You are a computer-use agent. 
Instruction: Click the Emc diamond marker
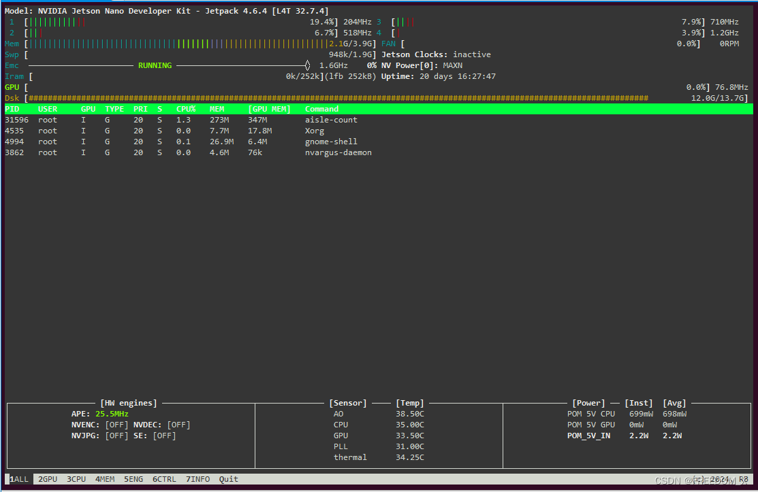307,65
